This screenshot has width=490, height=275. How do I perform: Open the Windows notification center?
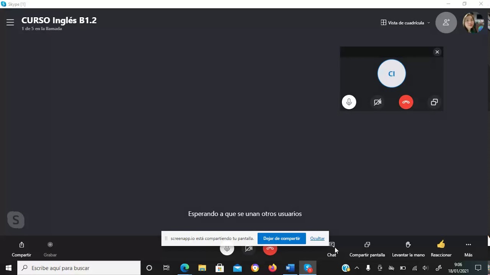pos(478,268)
